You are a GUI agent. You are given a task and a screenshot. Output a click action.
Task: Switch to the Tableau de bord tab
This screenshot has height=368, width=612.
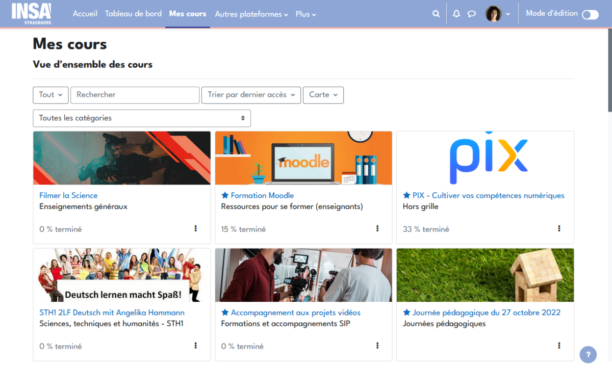(133, 14)
